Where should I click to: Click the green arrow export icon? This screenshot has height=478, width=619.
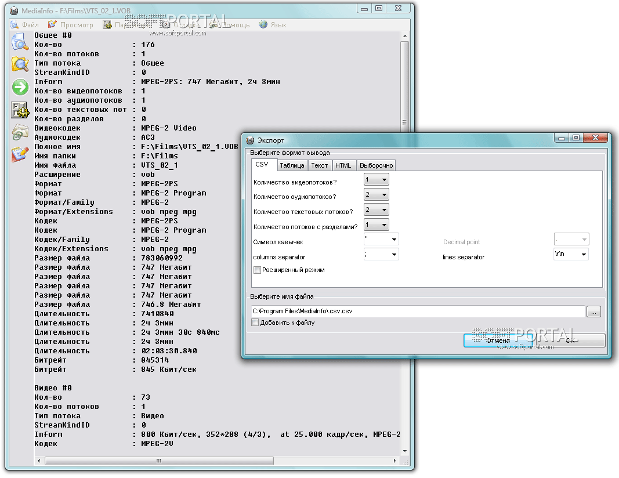[20, 87]
